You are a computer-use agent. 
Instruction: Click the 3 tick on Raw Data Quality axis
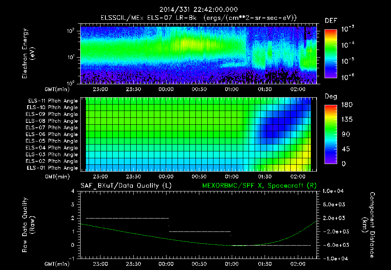(x=73, y=205)
